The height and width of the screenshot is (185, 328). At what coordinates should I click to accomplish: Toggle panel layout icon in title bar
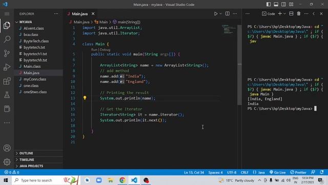[x=276, y=5]
